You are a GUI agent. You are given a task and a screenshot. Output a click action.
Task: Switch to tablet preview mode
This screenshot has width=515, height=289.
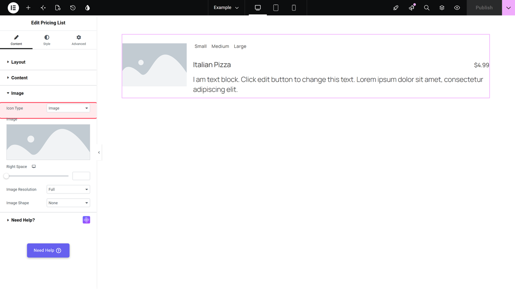276,8
